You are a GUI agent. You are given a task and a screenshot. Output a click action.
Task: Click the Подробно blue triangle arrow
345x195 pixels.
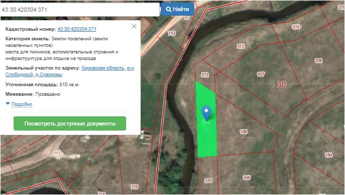coord(8,103)
